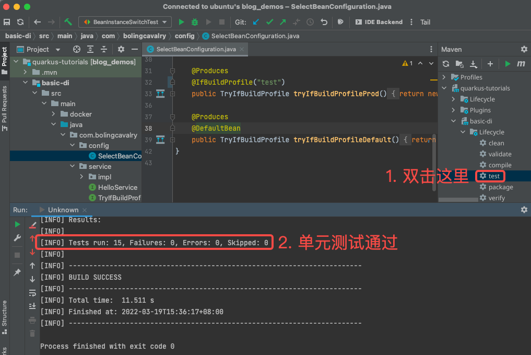Collapse the service package

[x=72, y=166]
